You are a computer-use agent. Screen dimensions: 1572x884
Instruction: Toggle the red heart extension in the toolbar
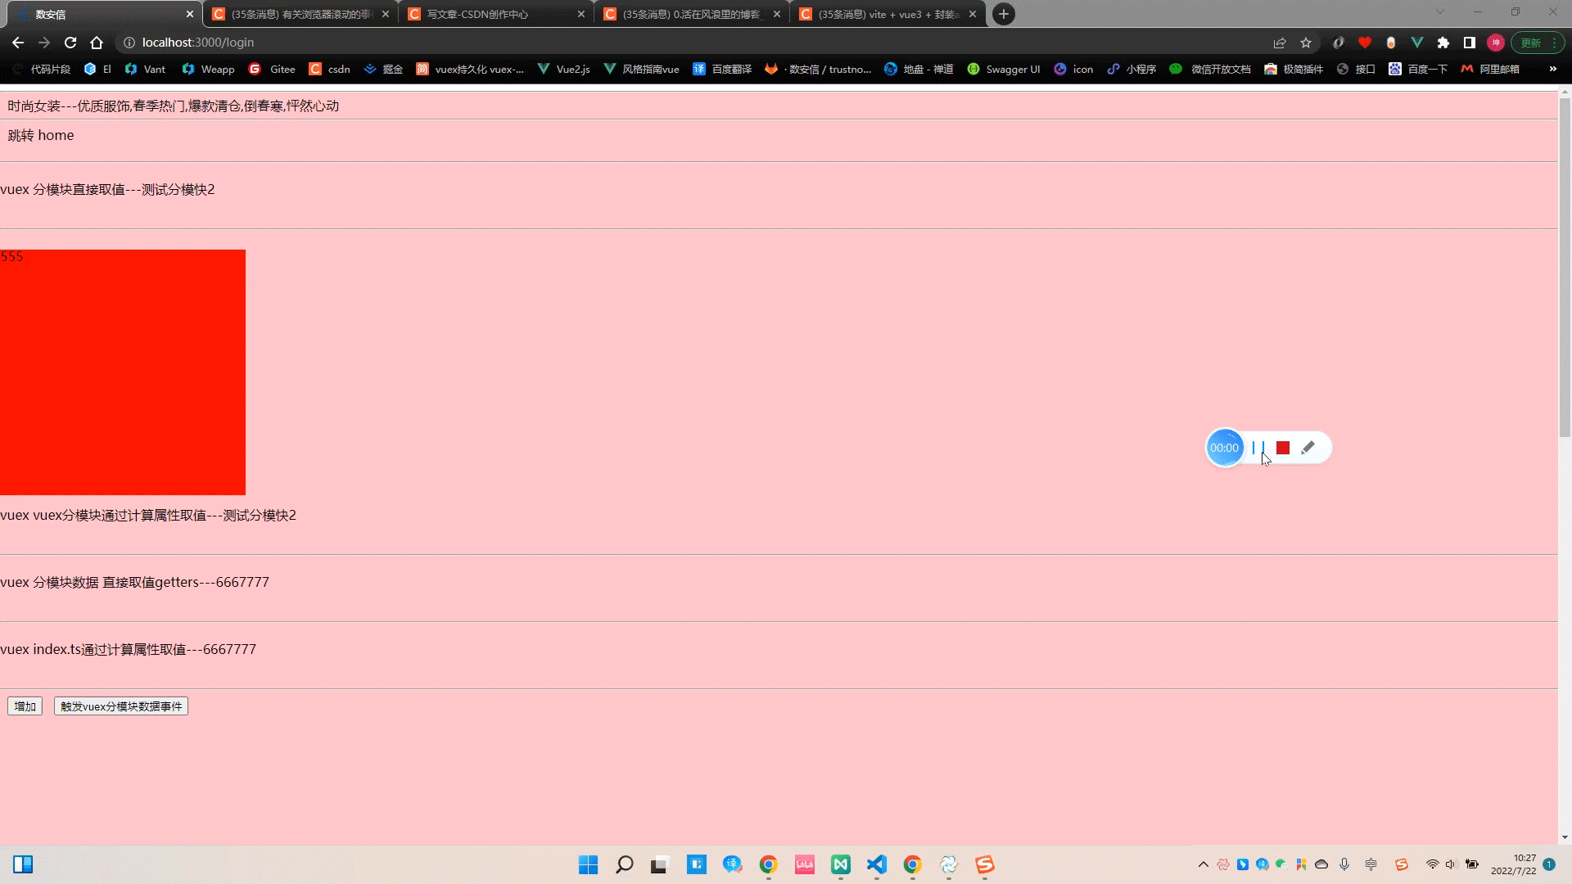pos(1364,43)
